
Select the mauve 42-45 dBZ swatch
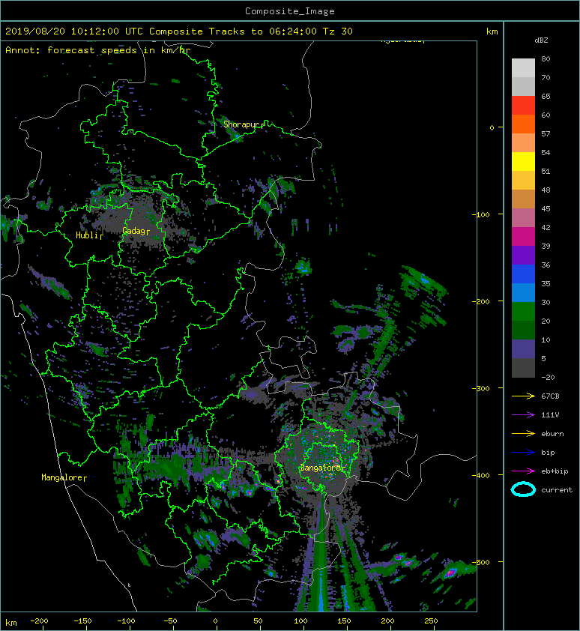pos(523,217)
